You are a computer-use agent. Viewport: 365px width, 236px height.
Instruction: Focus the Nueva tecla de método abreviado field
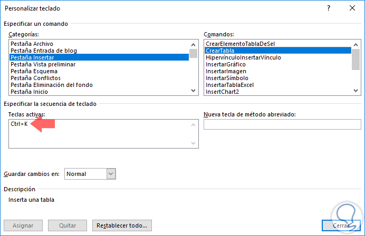click(x=278, y=125)
